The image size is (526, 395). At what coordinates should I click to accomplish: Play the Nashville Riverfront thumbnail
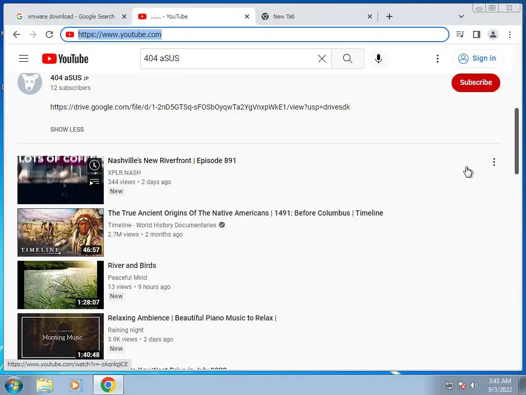tap(61, 179)
